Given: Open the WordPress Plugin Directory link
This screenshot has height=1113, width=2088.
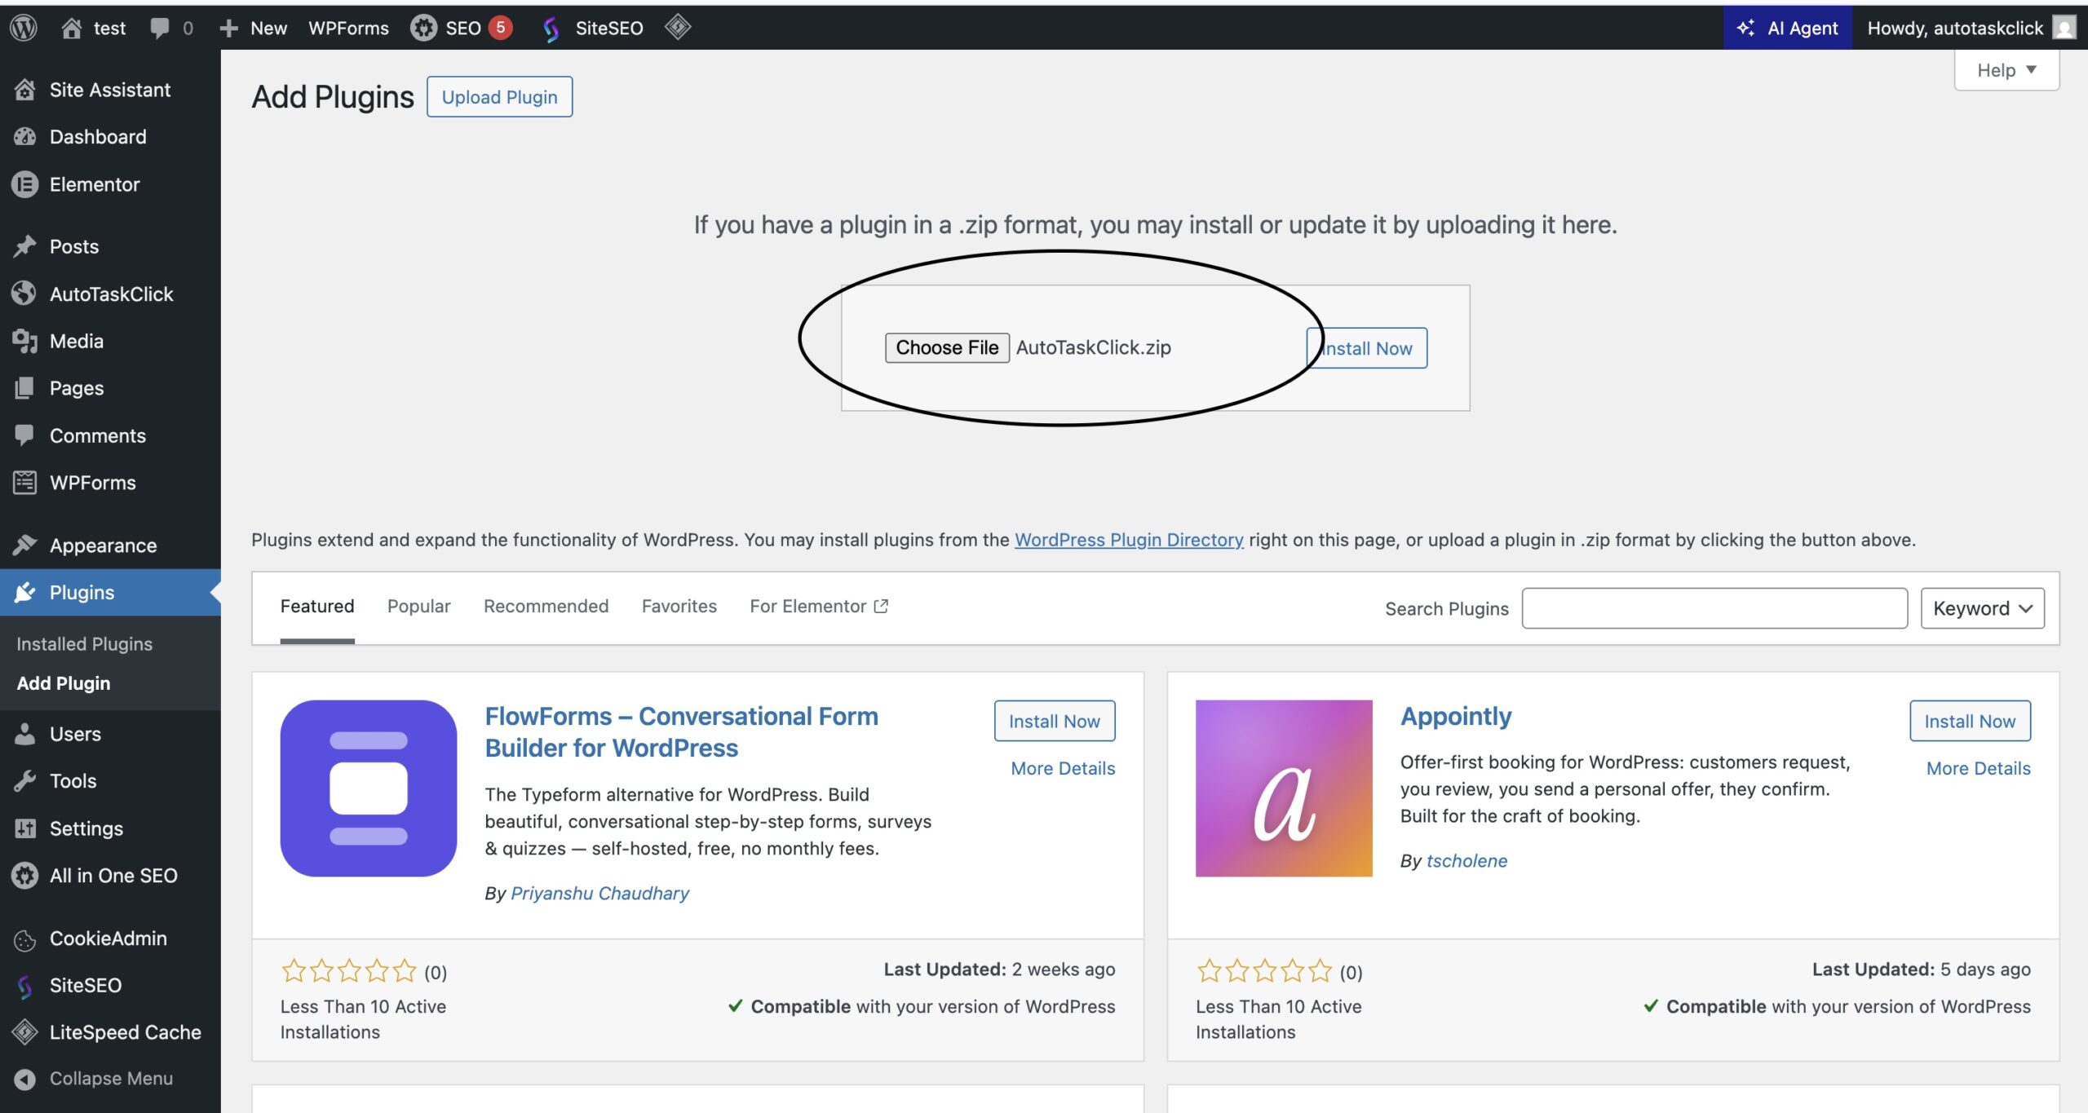Looking at the screenshot, I should (x=1129, y=540).
